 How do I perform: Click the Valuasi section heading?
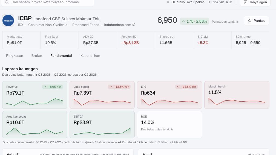12,154
